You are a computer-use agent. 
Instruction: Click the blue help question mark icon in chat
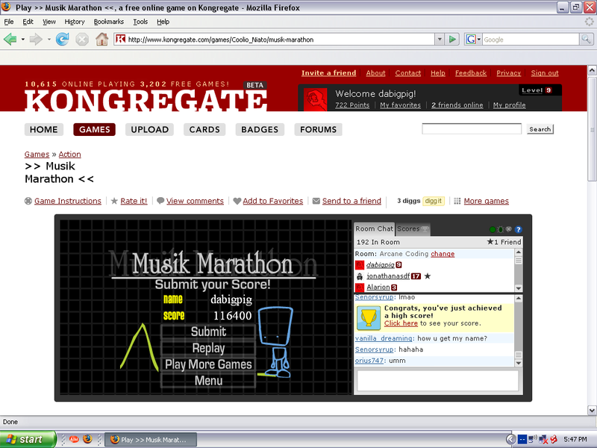(x=519, y=229)
